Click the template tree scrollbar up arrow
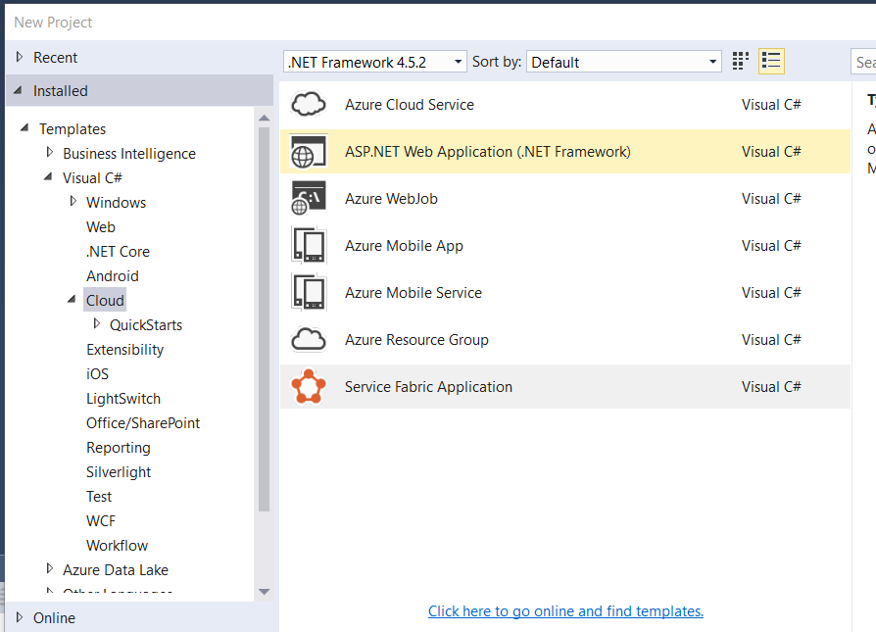Viewport: 876px width, 632px height. [265, 118]
